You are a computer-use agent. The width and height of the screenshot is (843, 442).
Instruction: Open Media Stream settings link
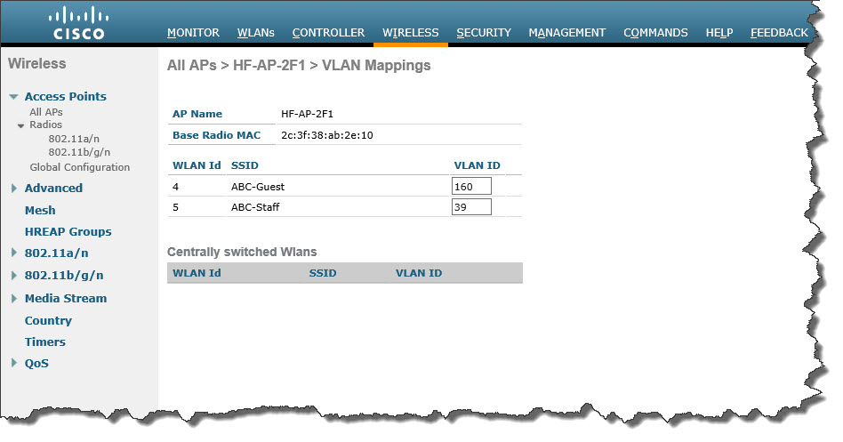[x=66, y=299]
